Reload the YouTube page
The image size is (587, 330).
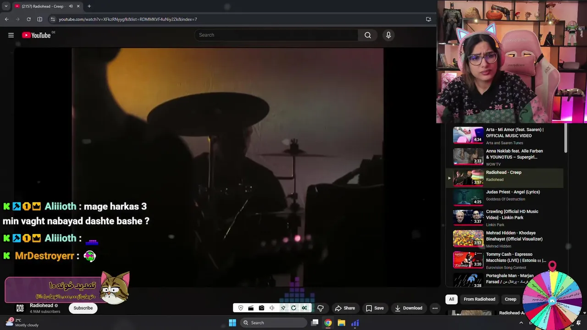point(28,19)
